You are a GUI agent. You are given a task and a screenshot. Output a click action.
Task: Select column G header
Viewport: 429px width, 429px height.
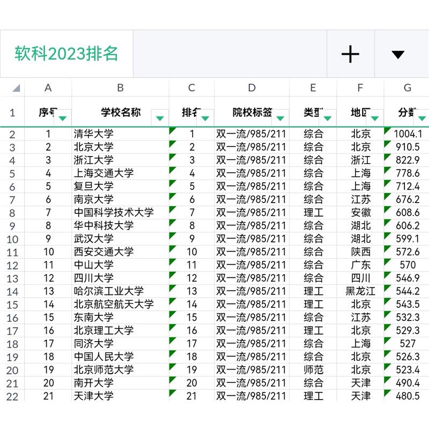tap(407, 87)
